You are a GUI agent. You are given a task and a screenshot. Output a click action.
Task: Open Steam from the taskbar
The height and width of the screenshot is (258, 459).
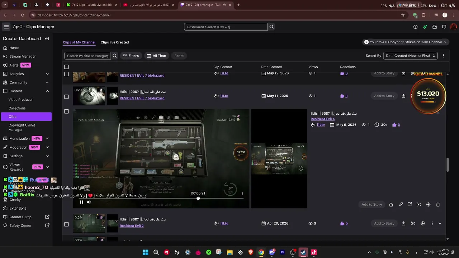[303, 252]
